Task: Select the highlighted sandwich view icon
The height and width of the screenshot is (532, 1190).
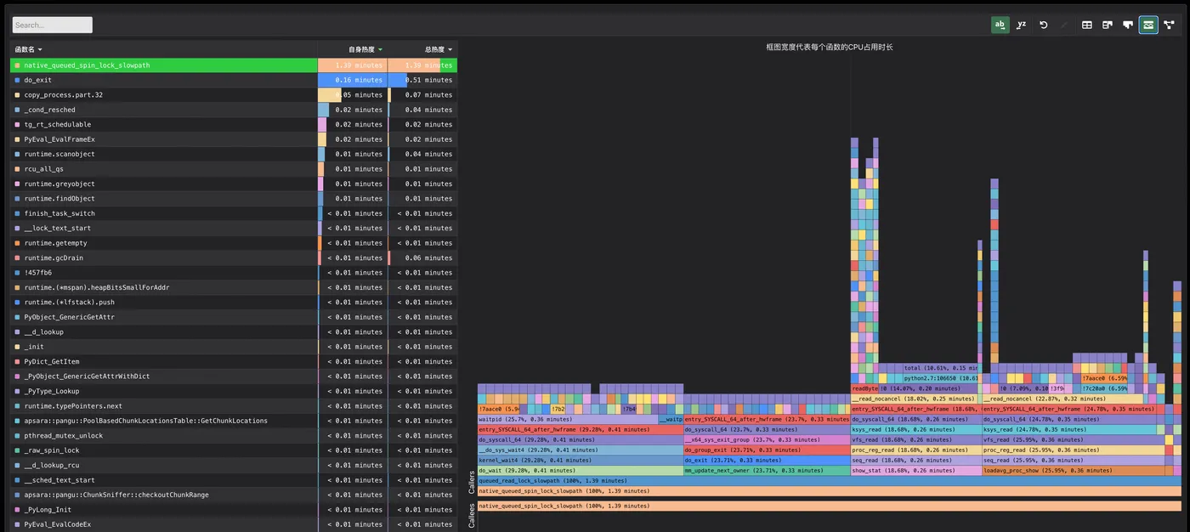Action: [x=1148, y=25]
